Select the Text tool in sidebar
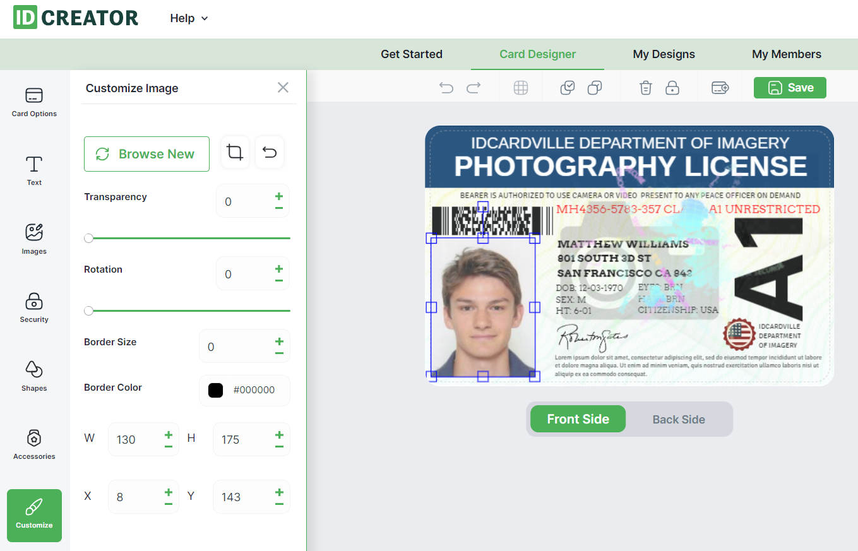This screenshot has height=551, width=858. (34, 171)
